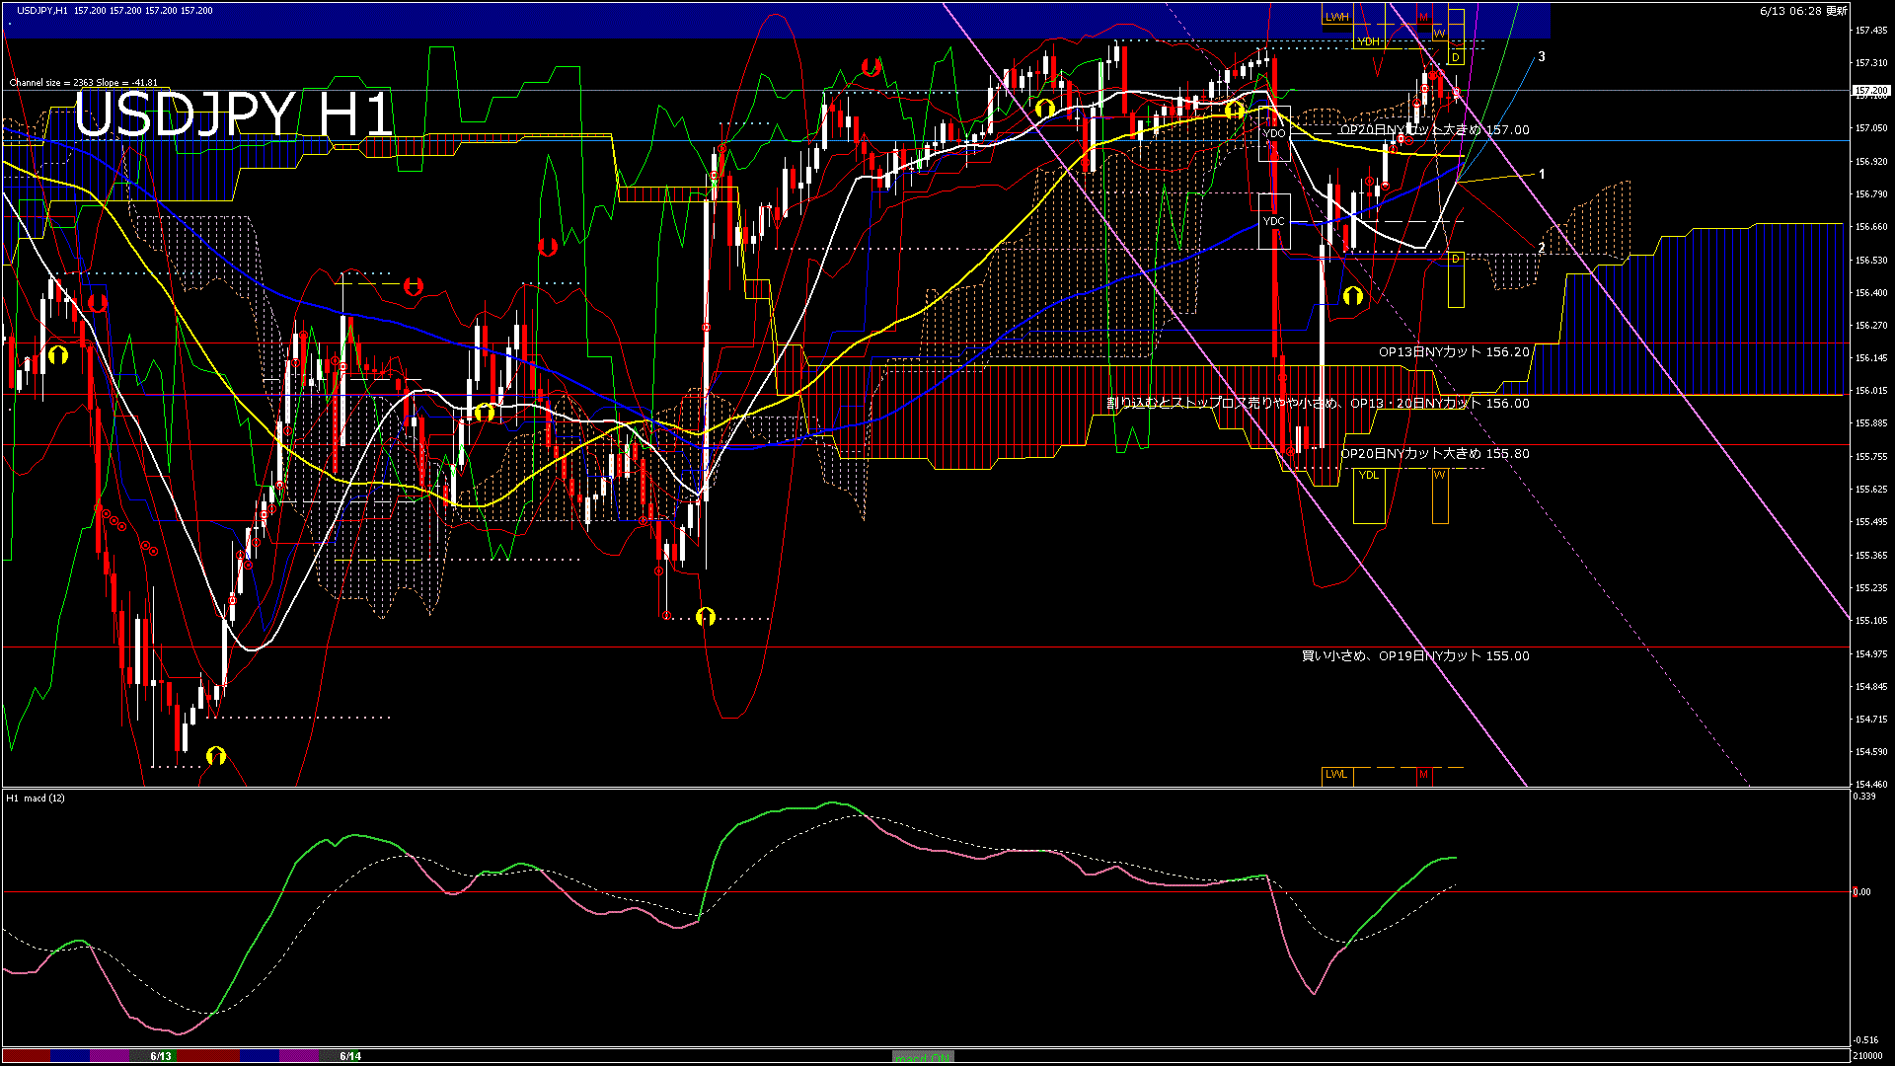Click the dark red session color bar segment
1895x1066 pixels.
point(27,1056)
